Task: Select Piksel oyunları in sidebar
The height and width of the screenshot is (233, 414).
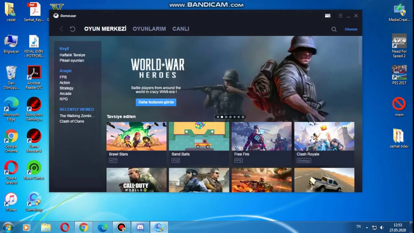Action: click(72, 61)
